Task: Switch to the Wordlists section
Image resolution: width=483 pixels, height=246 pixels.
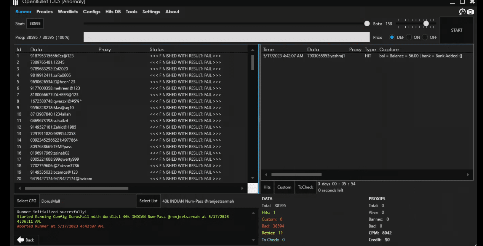Action: [68, 12]
